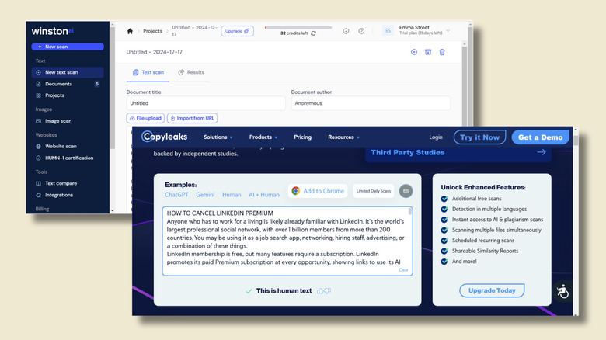Image resolution: width=606 pixels, height=340 pixels.
Task: Click the home icon in Winston breadcrumb
Action: pyautogui.click(x=130, y=31)
